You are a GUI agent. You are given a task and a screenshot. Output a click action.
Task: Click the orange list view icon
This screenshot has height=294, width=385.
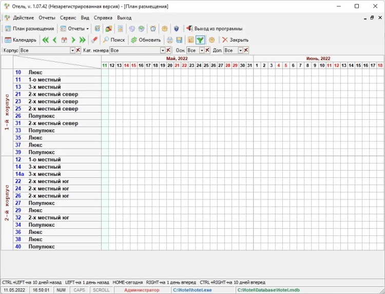click(x=191, y=40)
